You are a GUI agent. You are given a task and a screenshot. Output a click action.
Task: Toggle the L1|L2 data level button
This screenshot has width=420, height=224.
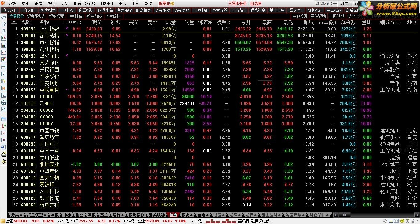point(68,10)
